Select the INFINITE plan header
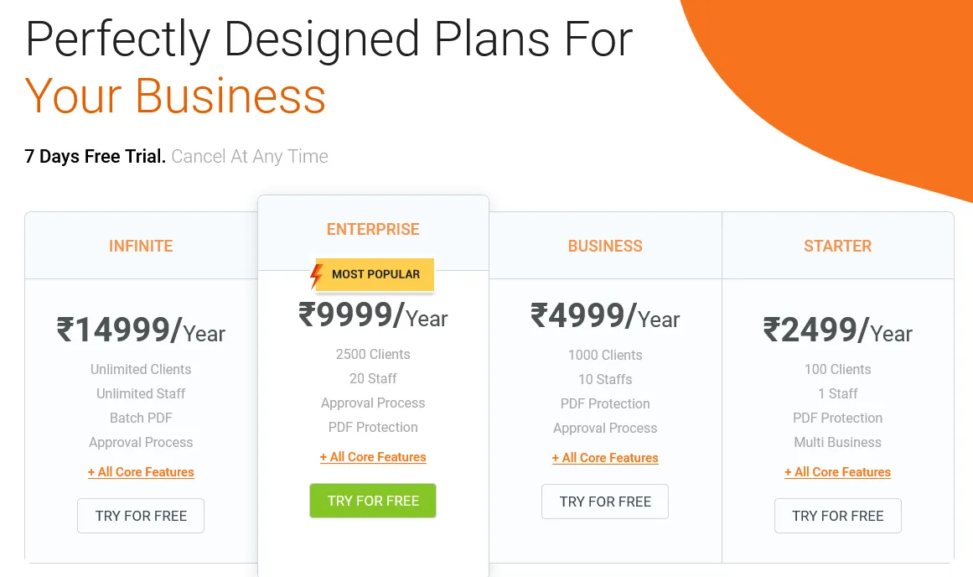This screenshot has height=577, width=973. point(141,246)
